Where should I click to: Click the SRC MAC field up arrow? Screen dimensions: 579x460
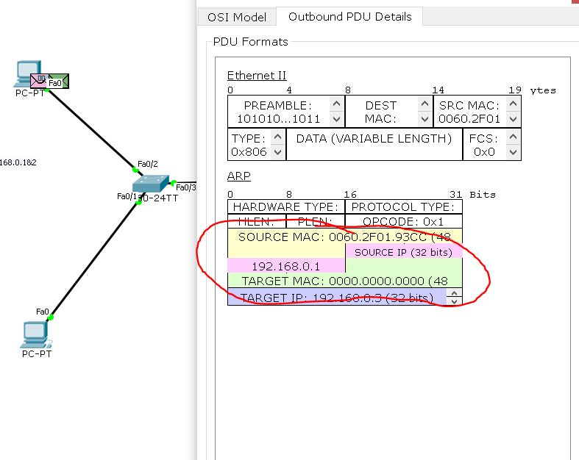[x=514, y=104]
